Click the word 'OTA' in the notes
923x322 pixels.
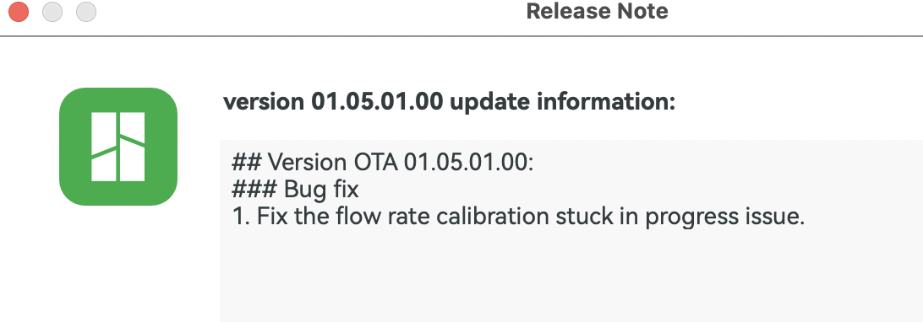375,162
